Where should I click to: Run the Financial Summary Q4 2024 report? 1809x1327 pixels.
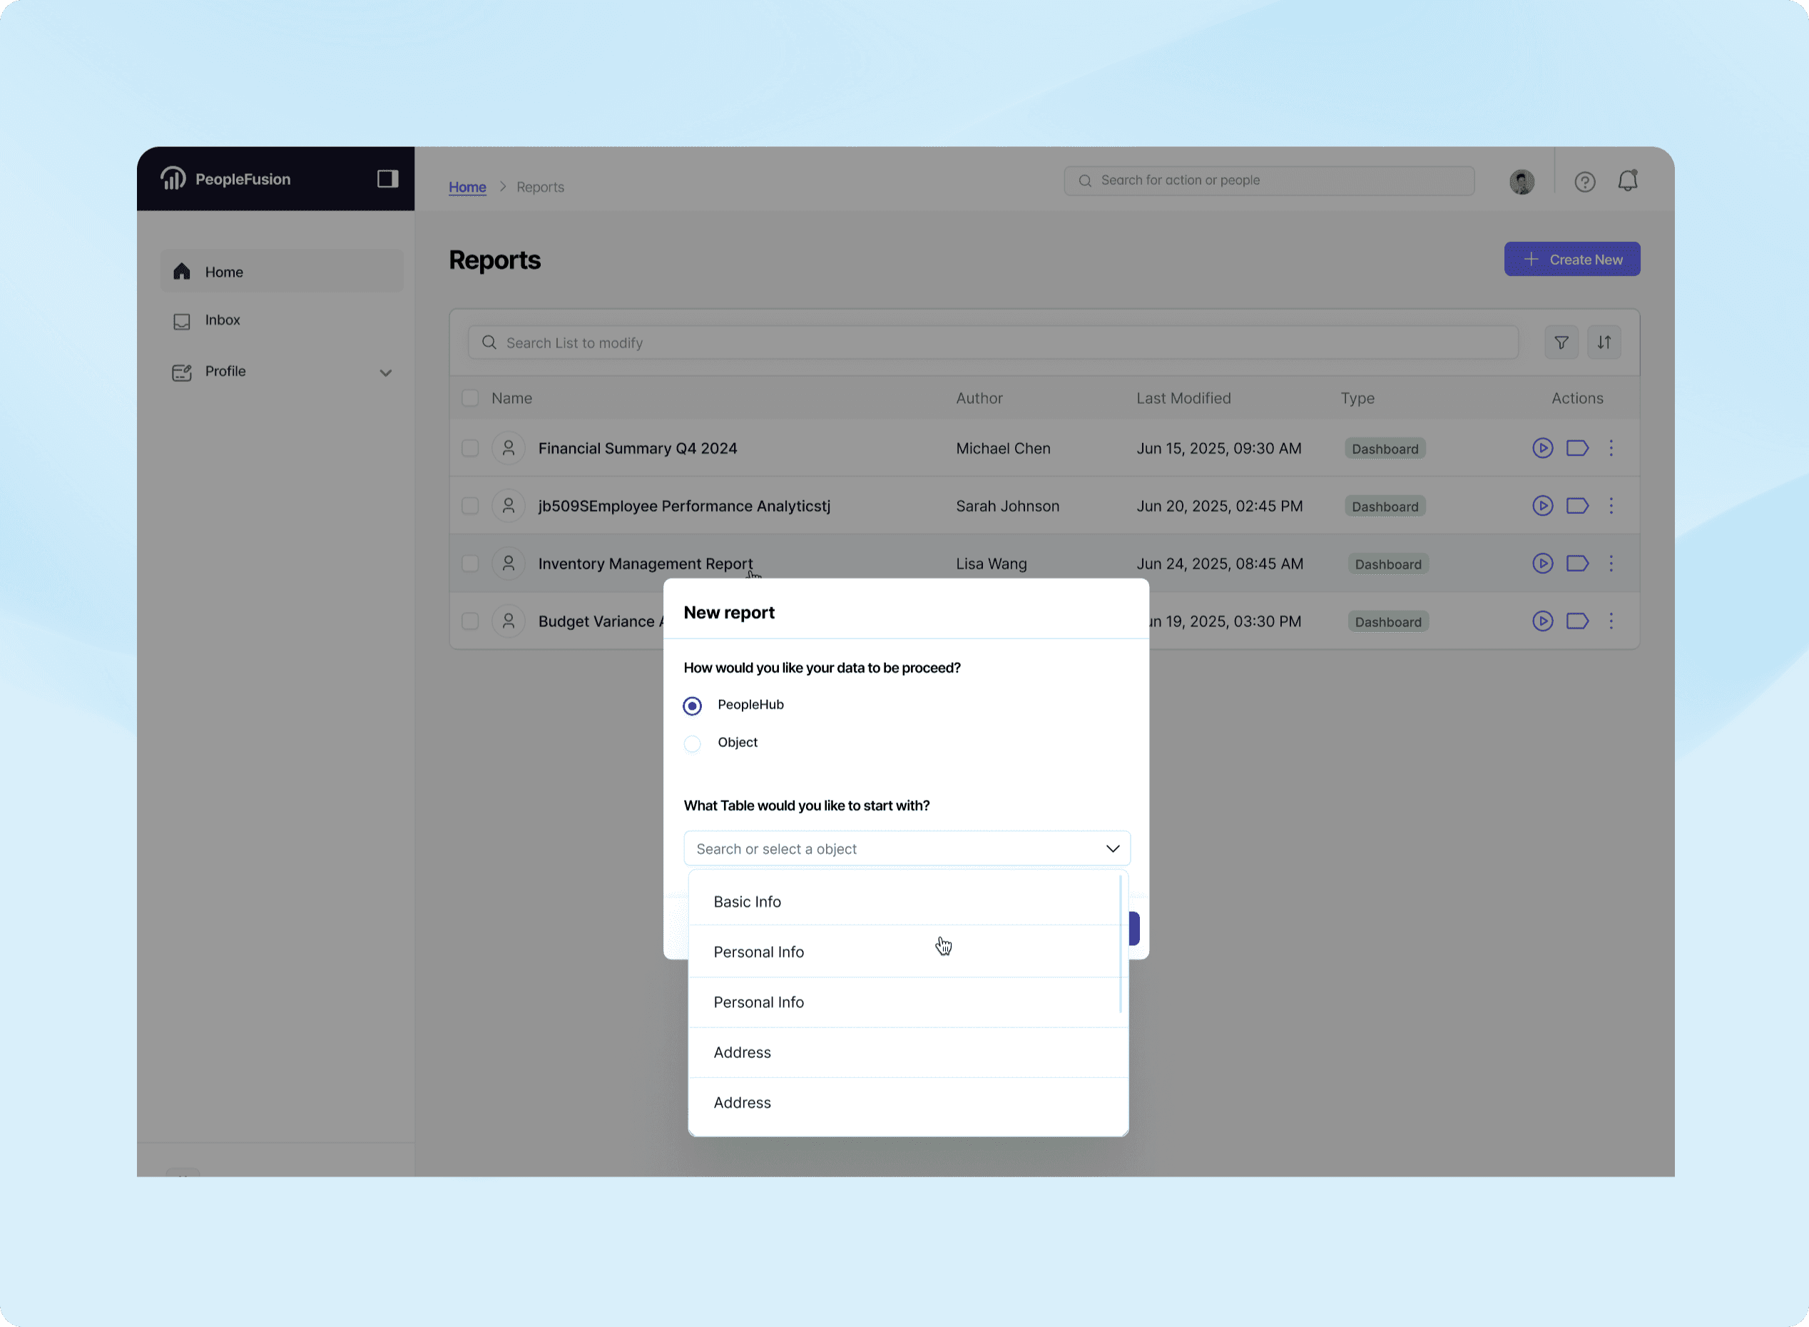[x=1542, y=448]
